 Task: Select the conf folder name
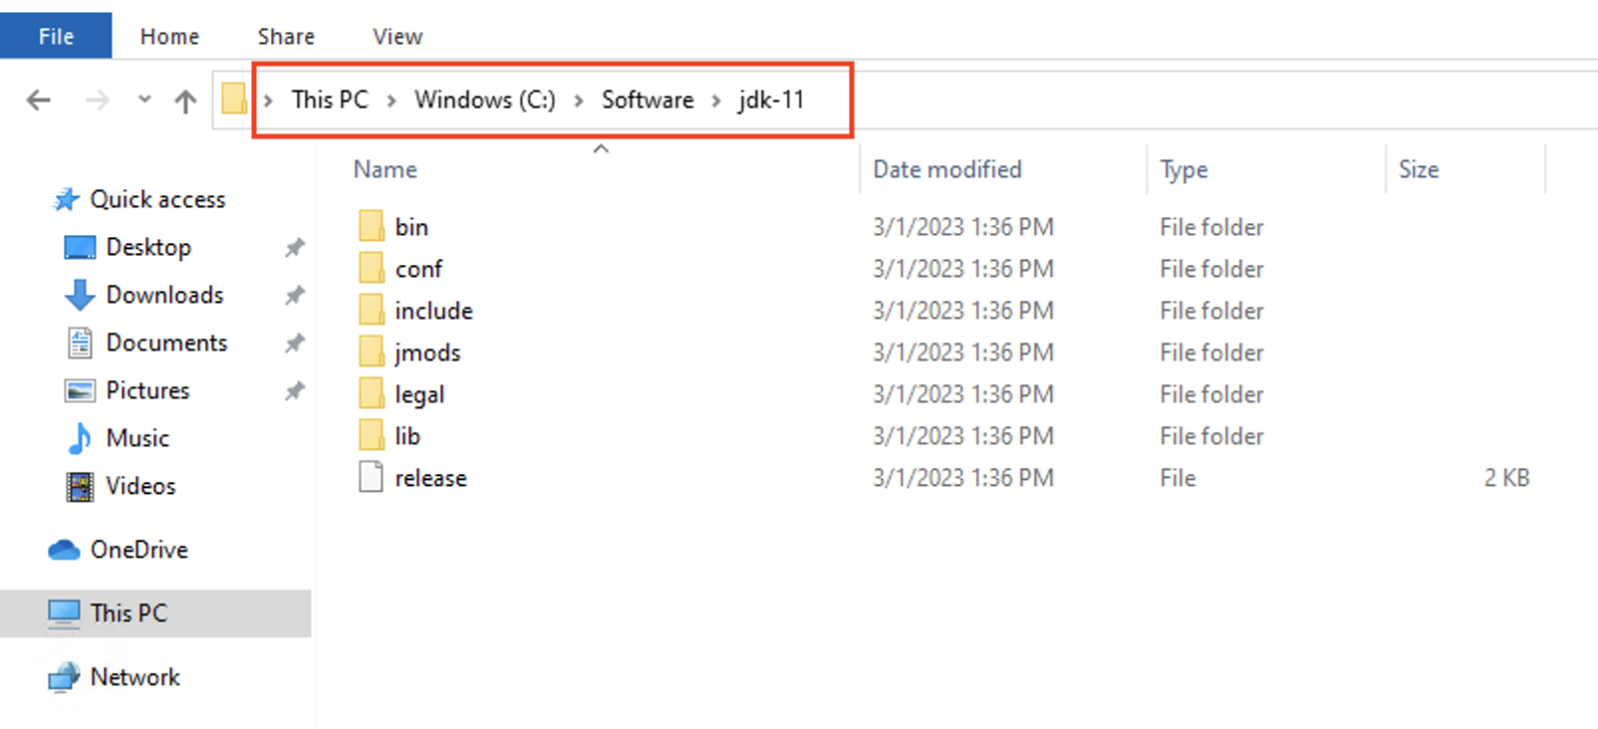point(418,269)
